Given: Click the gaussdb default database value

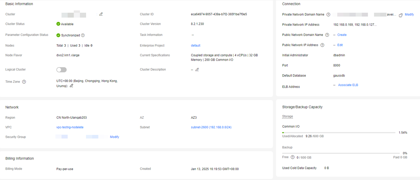Looking at the screenshot, I should pos(339,75).
